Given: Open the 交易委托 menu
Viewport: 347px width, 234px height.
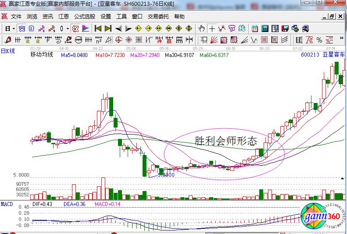Looking at the screenshot, I should 158,17.
